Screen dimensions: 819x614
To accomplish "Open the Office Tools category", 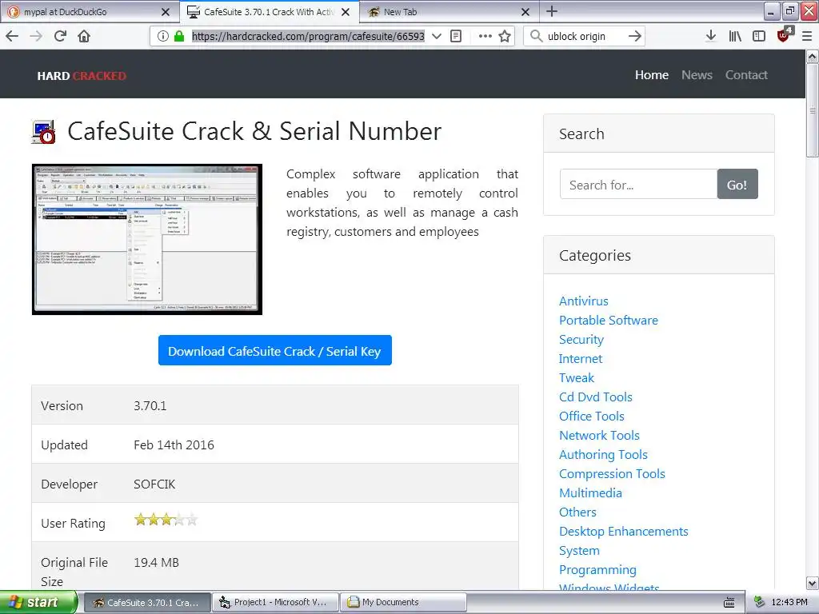I will (591, 416).
